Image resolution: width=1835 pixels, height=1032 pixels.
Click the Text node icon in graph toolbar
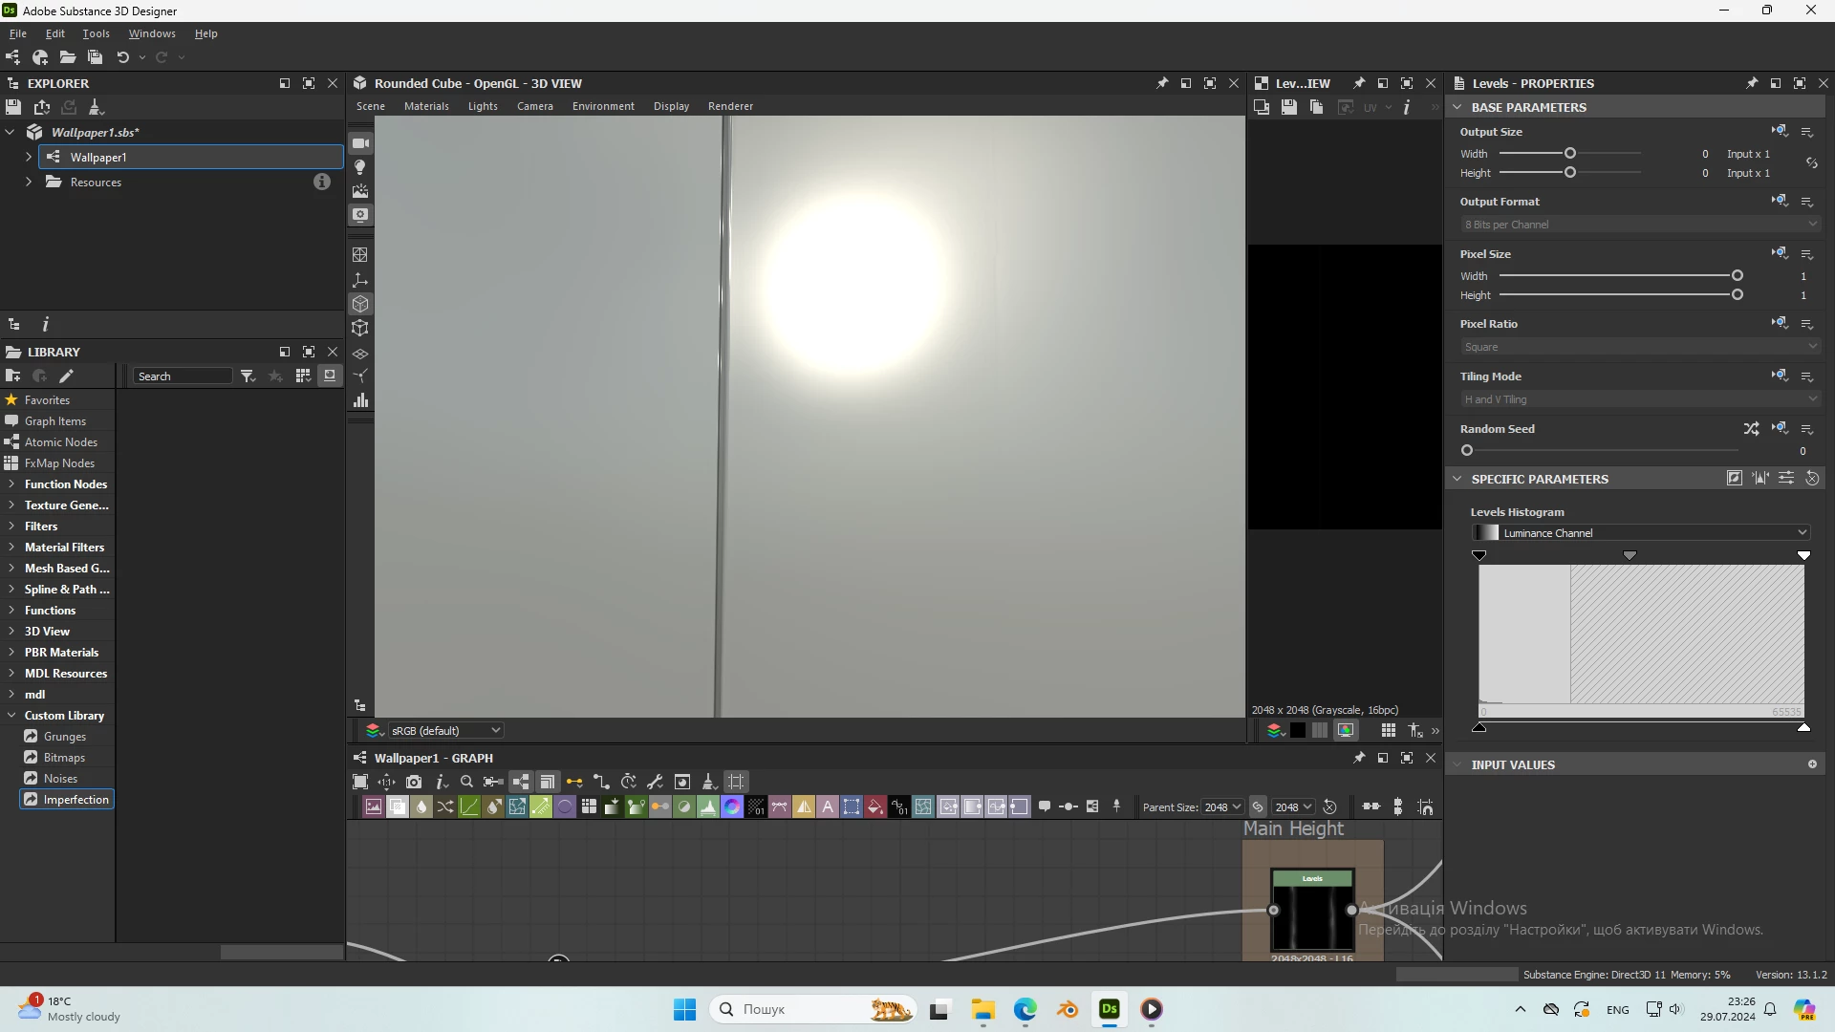click(828, 807)
